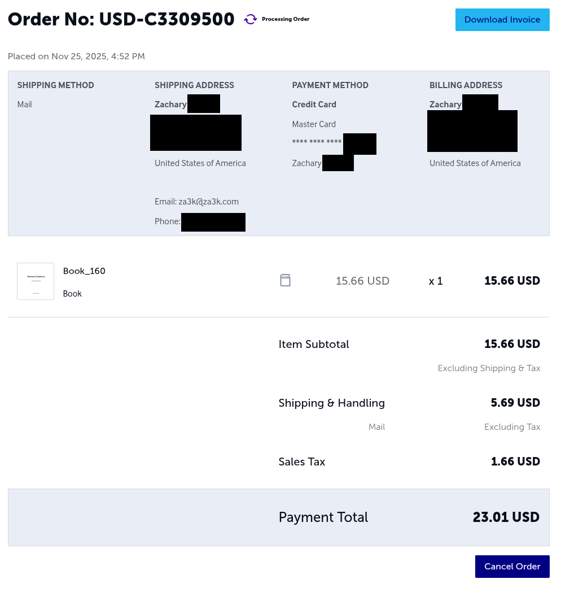
Task: Select the Billing Address column heading
Action: 466,85
